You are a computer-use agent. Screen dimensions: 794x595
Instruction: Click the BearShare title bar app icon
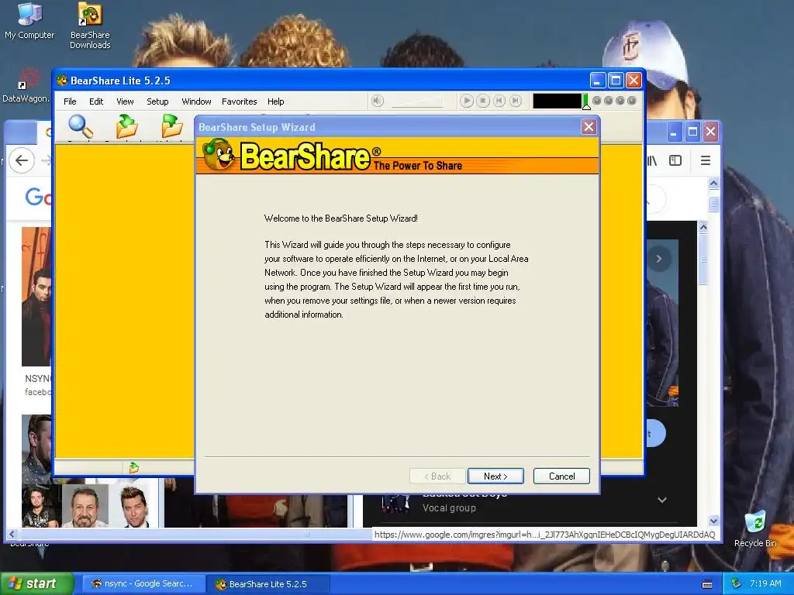pos(62,81)
